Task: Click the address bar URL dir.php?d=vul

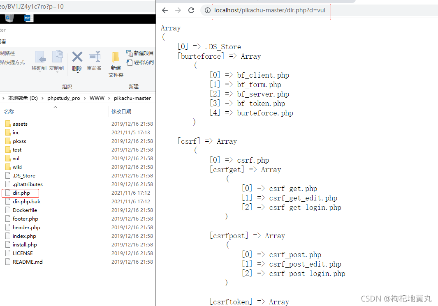Action: click(x=269, y=10)
